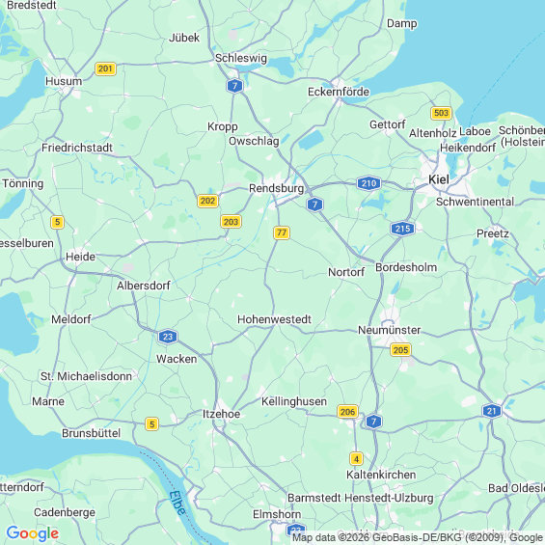545x545 pixels.
Task: Click the 202 road shield
Action: tap(207, 201)
